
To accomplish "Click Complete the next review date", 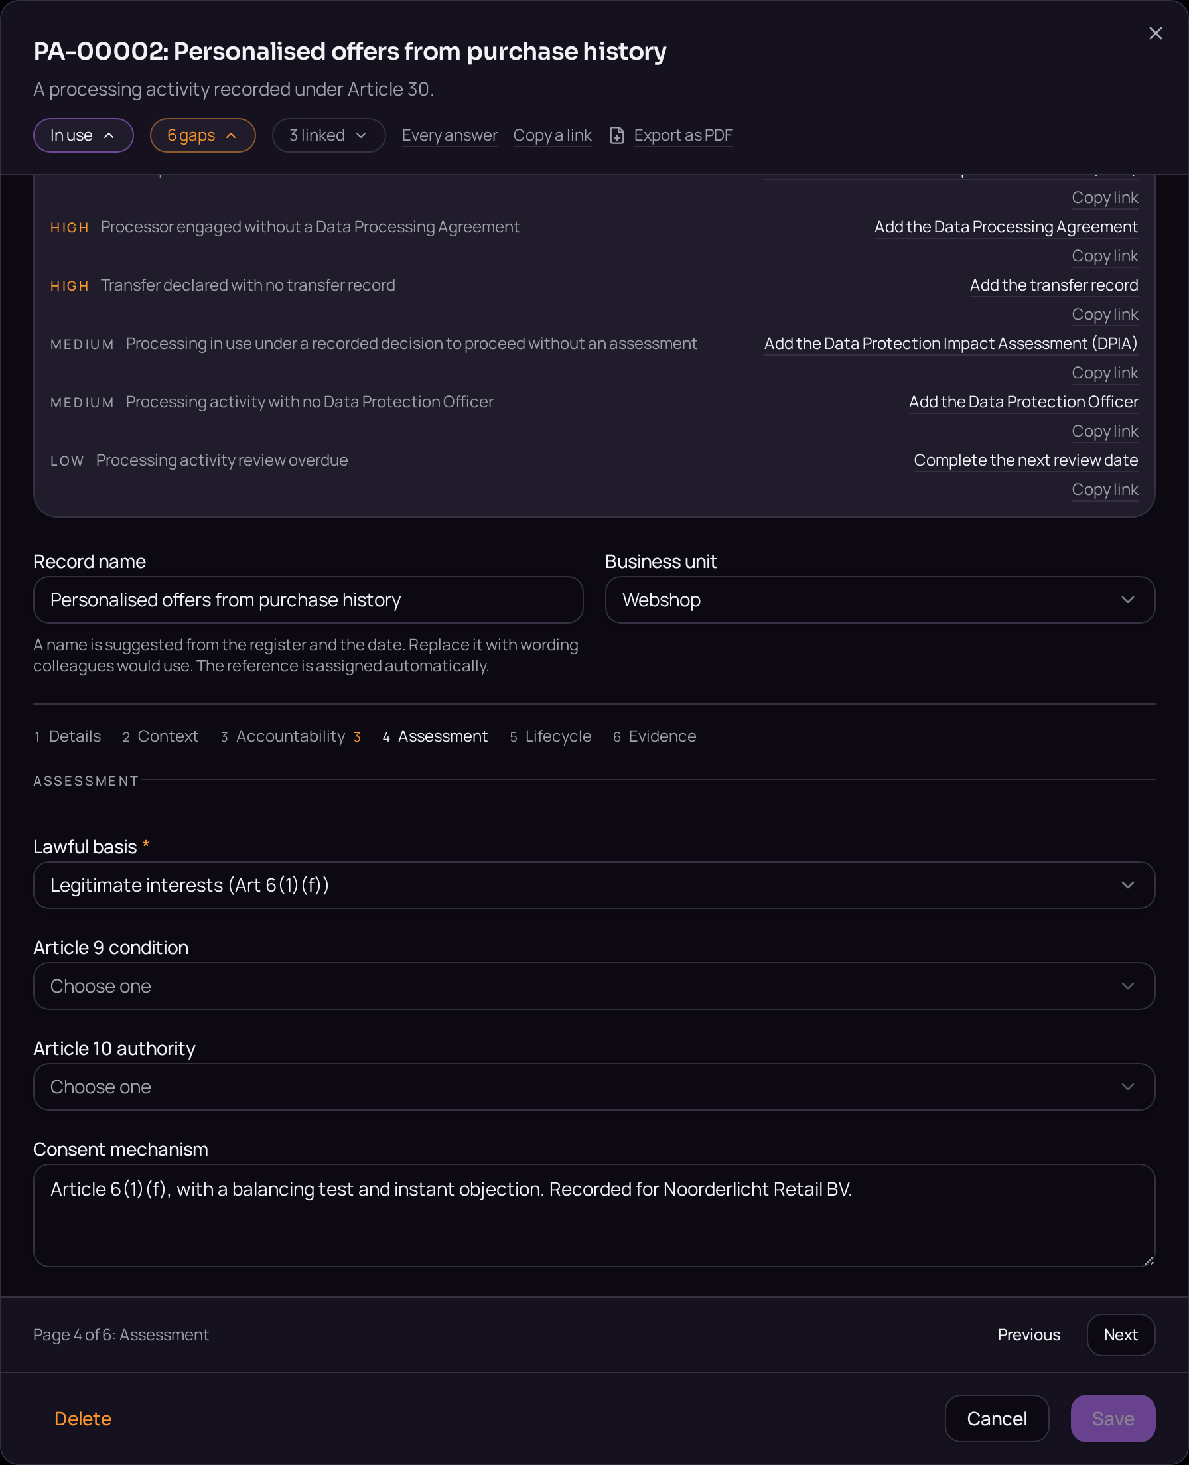I will (x=1025, y=460).
